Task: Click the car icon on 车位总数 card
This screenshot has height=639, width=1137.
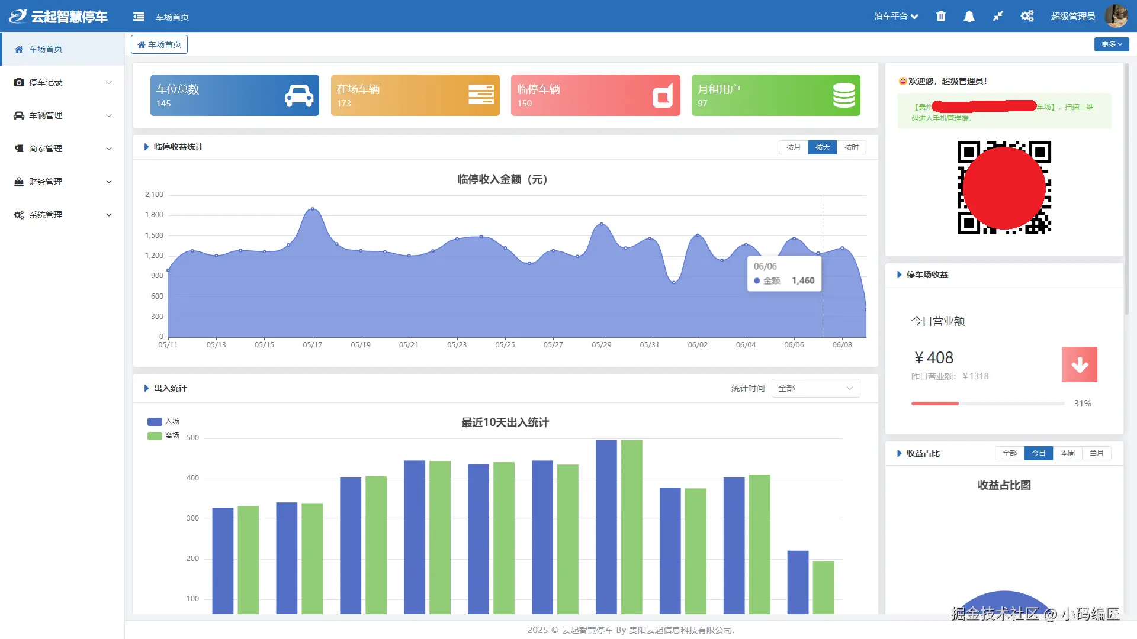Action: [298, 95]
